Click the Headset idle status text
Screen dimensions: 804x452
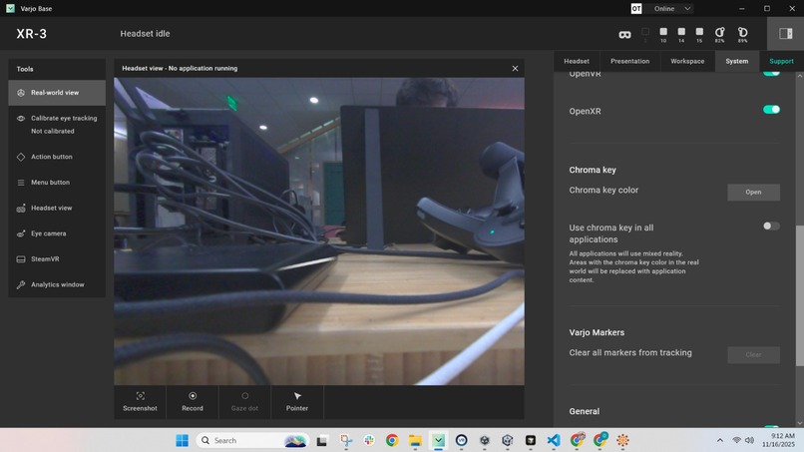[x=145, y=33]
